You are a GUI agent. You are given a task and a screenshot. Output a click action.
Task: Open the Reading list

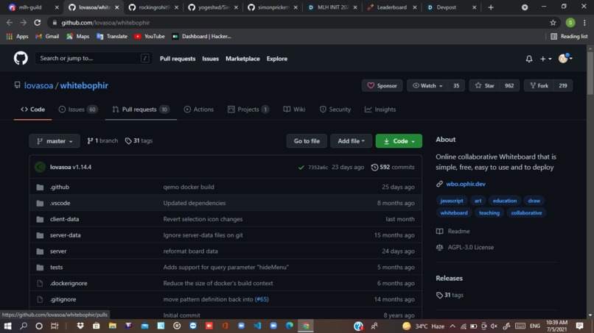569,36
